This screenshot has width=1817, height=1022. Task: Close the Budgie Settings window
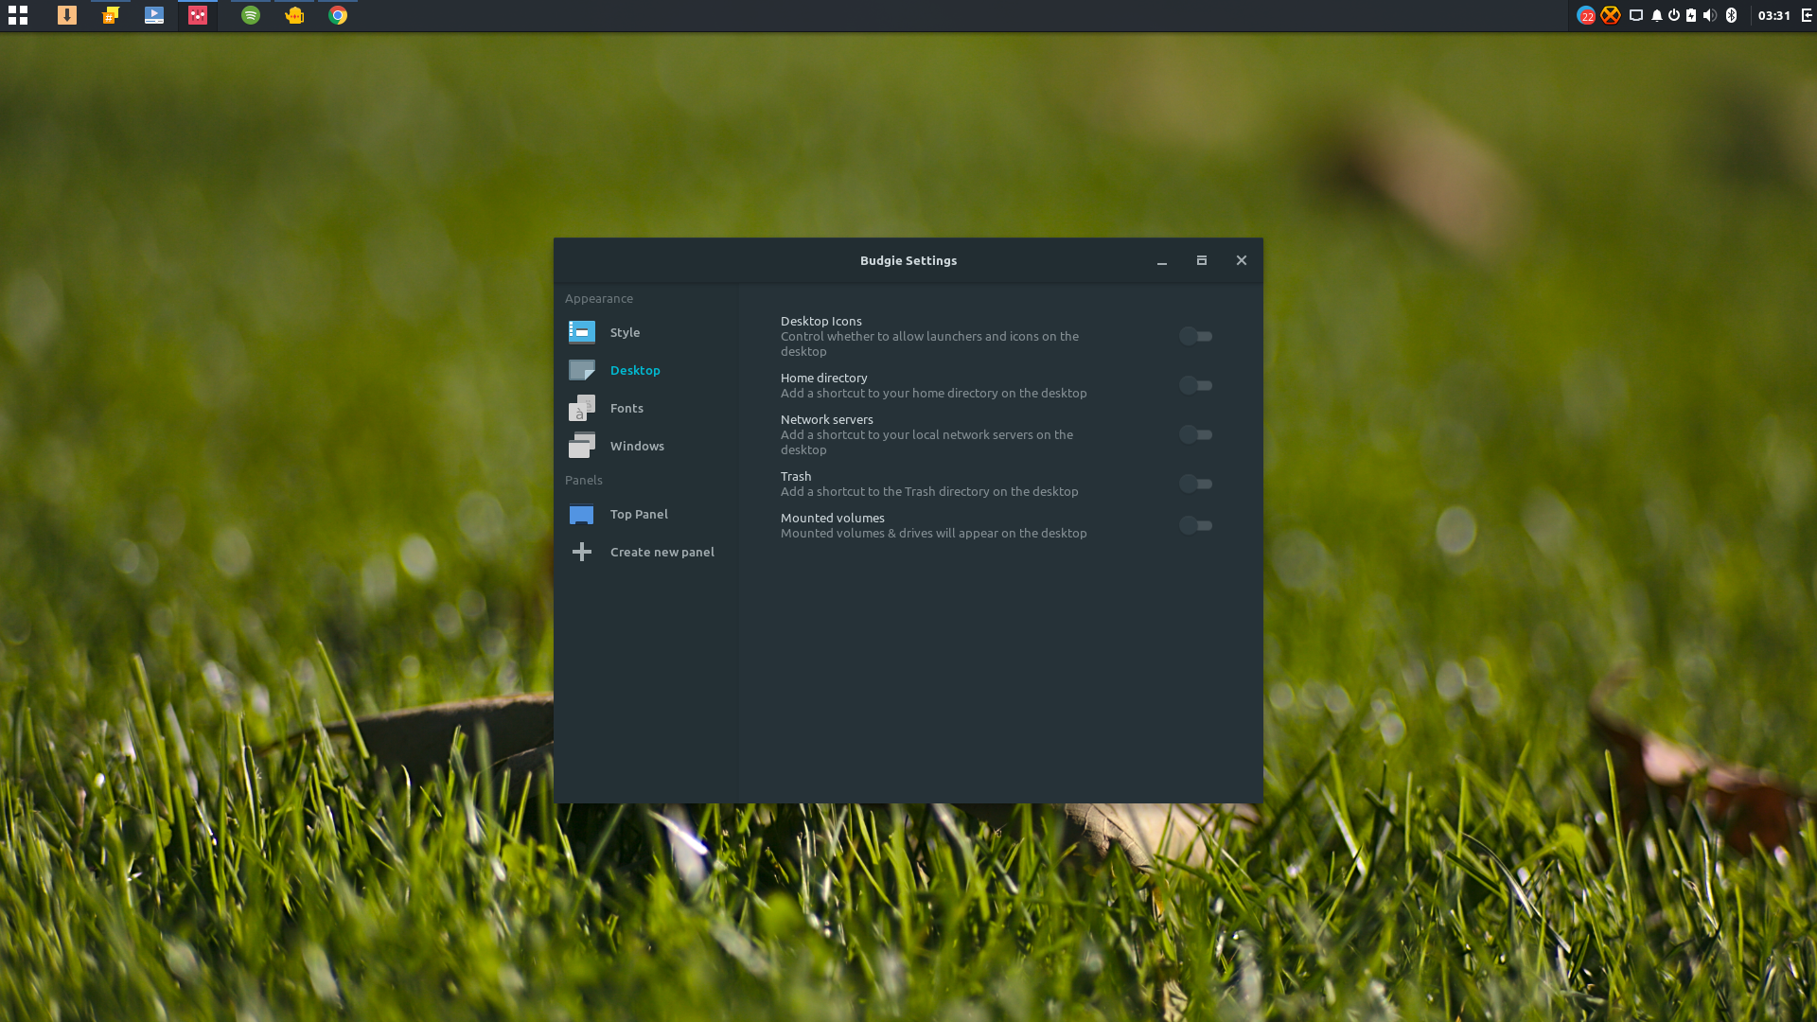(1242, 260)
